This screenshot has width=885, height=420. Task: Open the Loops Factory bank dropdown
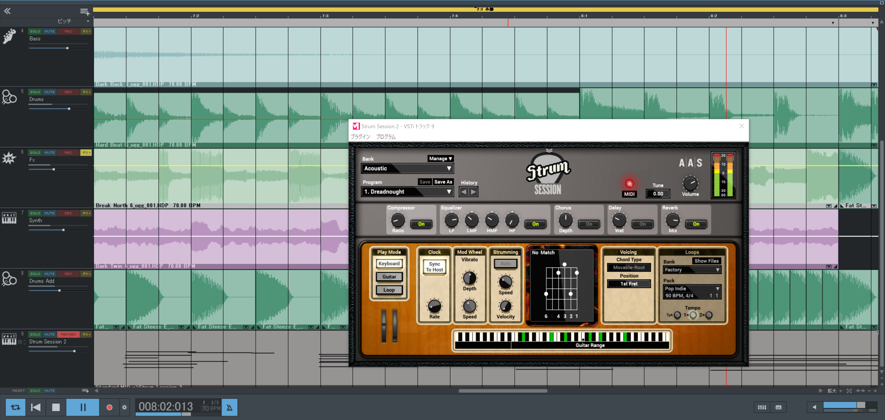pyautogui.click(x=692, y=270)
